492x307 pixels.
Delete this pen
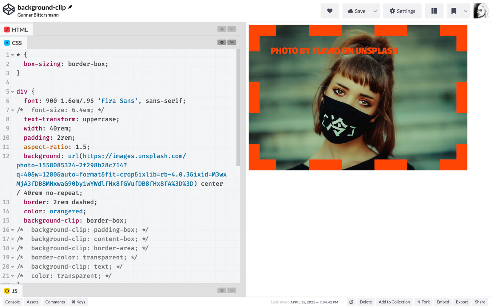click(x=366, y=302)
